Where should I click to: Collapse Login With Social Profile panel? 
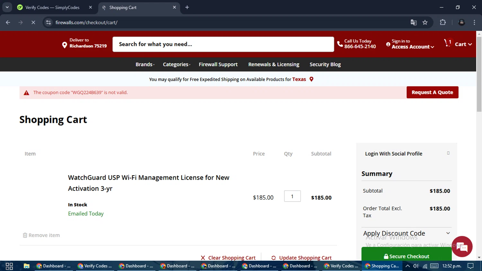tap(448, 153)
